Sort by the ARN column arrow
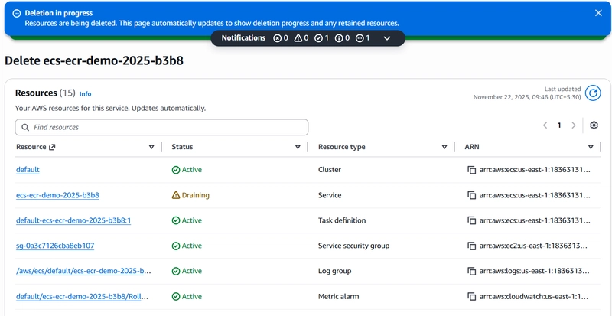Viewport: 612px width, 316px height. [591, 147]
